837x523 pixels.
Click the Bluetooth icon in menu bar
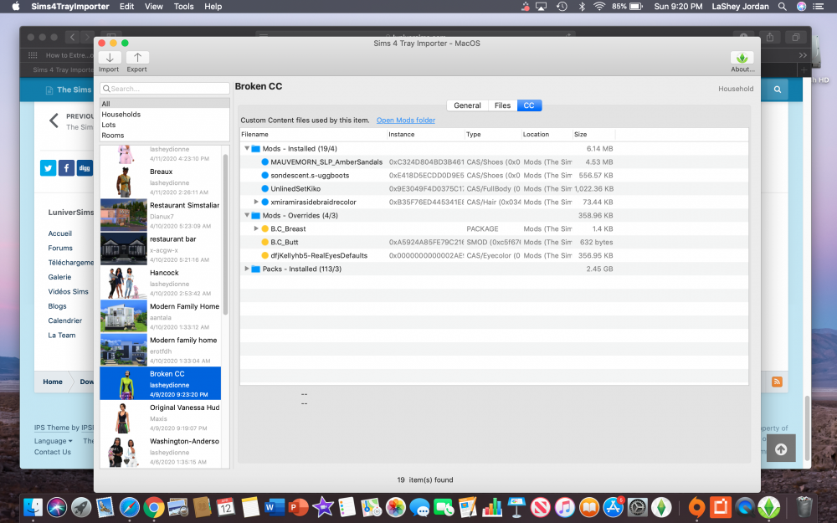tap(582, 7)
